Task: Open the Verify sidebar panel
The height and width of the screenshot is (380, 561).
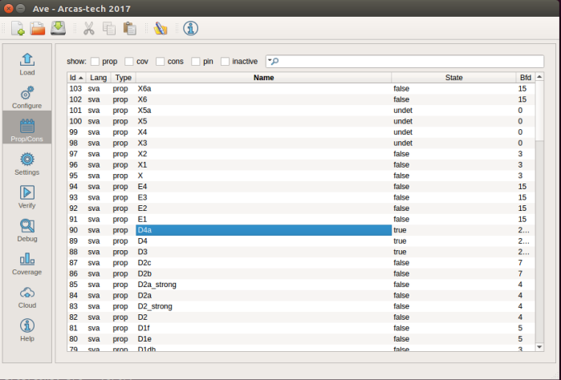Action: pyautogui.click(x=27, y=197)
